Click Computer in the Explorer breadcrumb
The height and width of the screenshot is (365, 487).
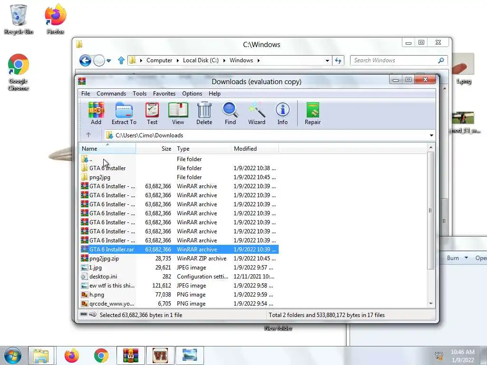(x=159, y=60)
